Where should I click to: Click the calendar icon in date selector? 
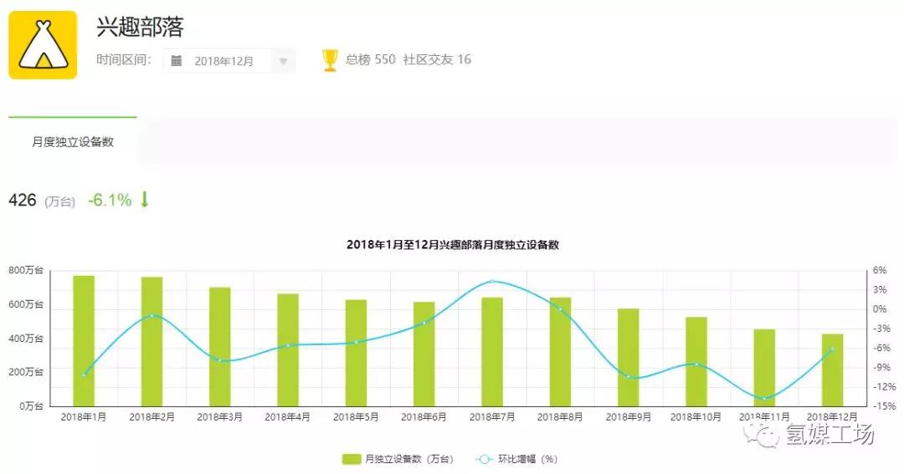click(x=177, y=60)
